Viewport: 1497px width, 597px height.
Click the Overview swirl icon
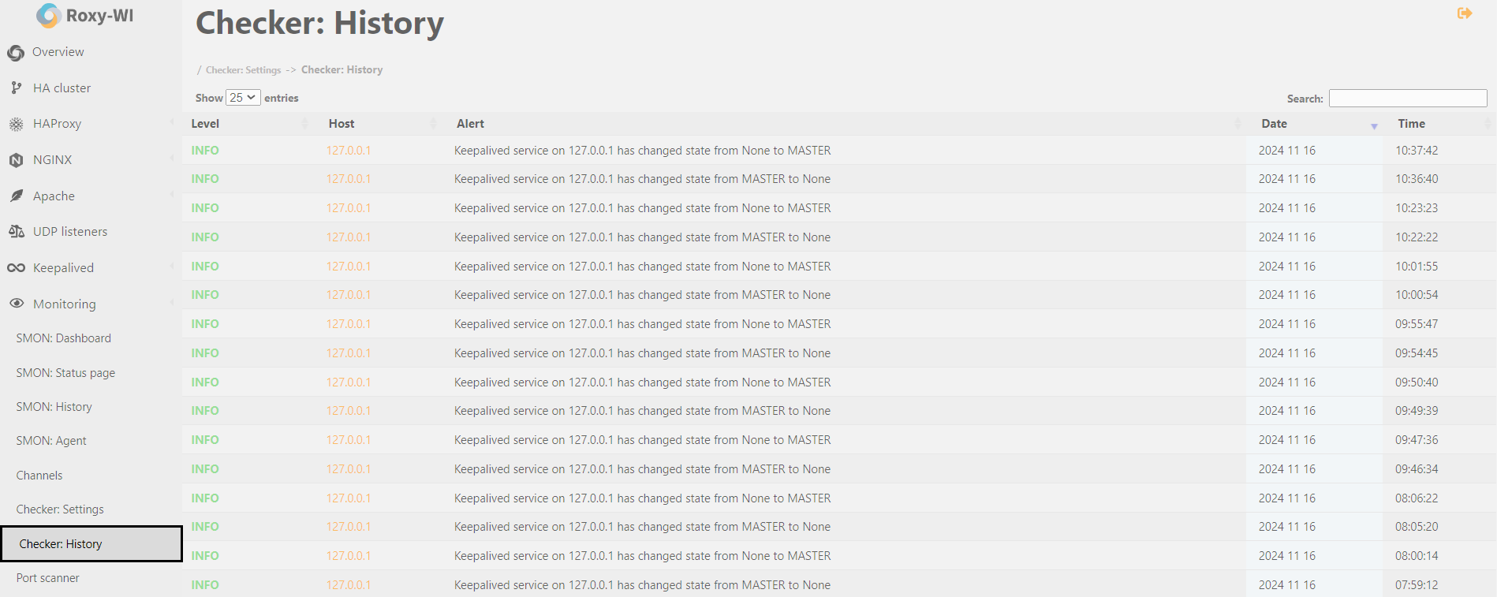tap(16, 53)
